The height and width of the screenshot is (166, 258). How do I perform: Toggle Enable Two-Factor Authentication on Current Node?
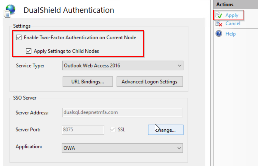point(19,37)
